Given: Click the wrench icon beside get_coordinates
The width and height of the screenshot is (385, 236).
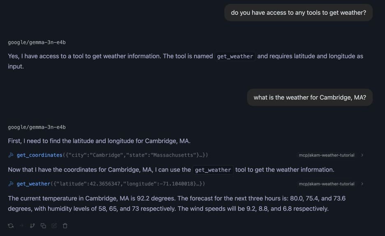Looking at the screenshot, I should pos(11,155).
